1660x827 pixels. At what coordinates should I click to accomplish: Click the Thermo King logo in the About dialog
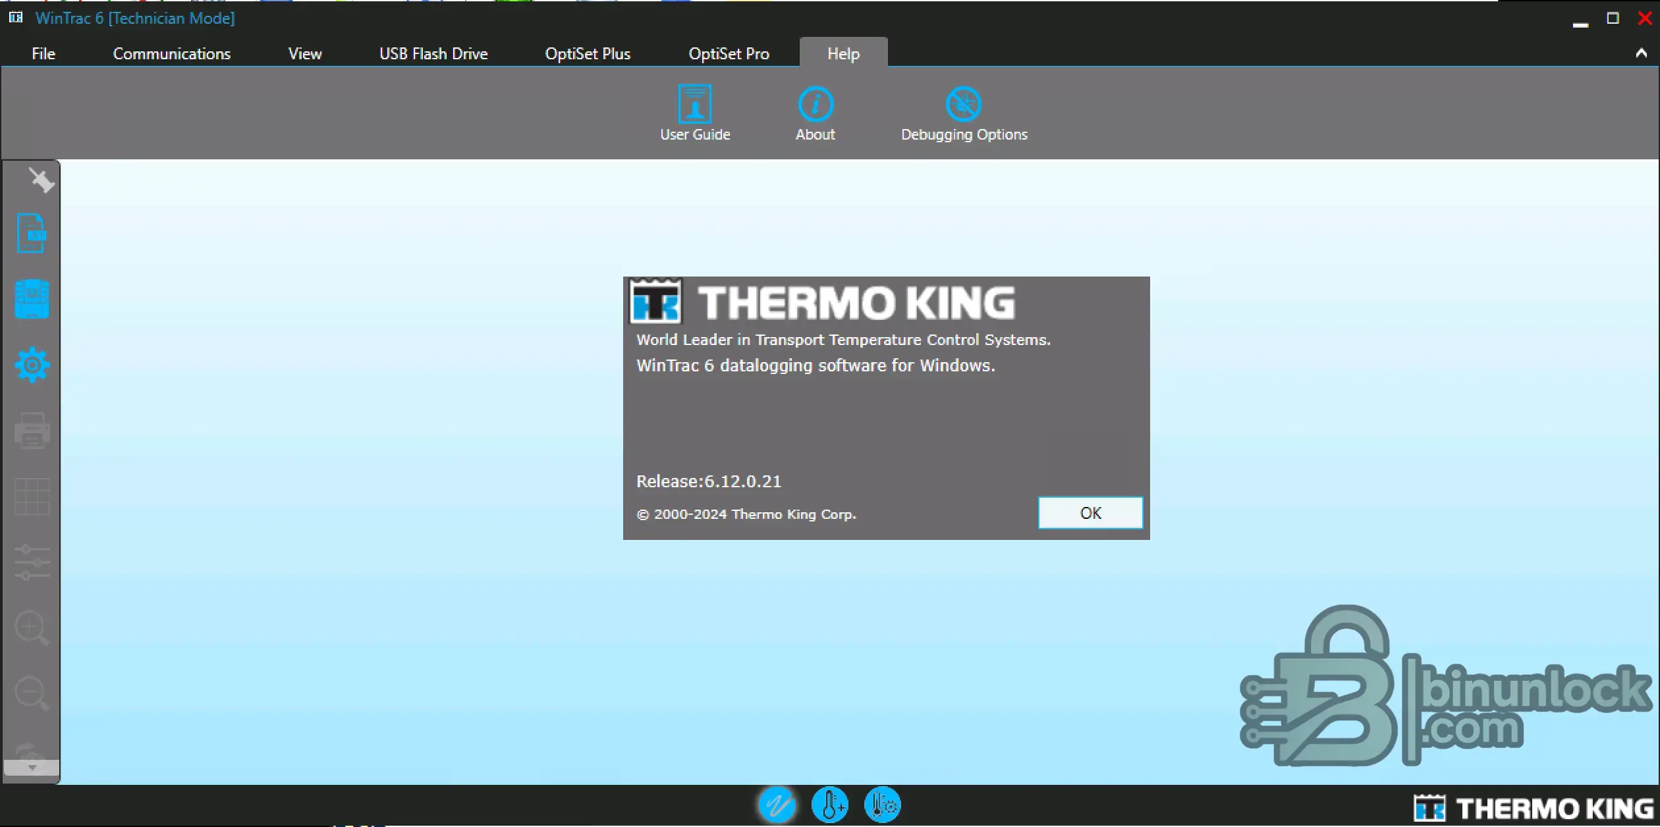pos(822,302)
